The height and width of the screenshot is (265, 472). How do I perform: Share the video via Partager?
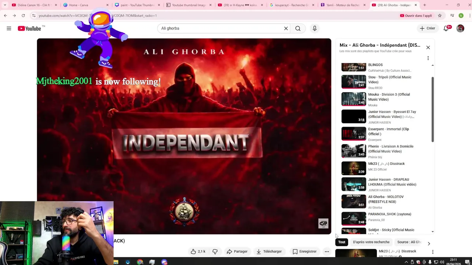237,251
